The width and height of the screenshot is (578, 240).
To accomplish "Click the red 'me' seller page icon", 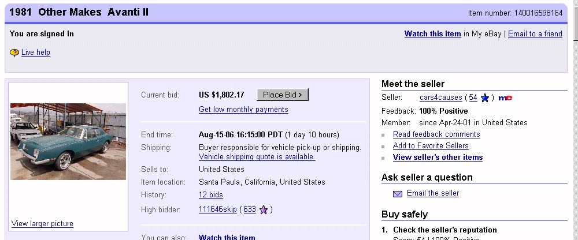I will click(505, 97).
